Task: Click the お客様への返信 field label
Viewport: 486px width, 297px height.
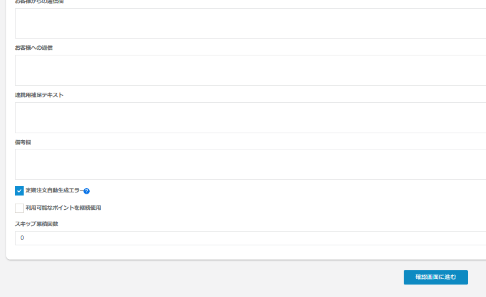Action: click(34, 48)
